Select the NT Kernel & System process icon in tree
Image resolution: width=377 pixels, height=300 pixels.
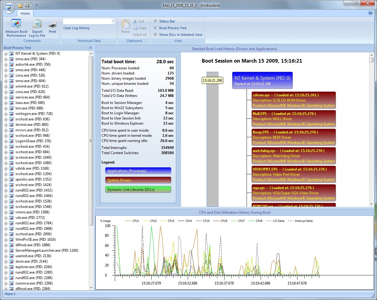coord(12,54)
